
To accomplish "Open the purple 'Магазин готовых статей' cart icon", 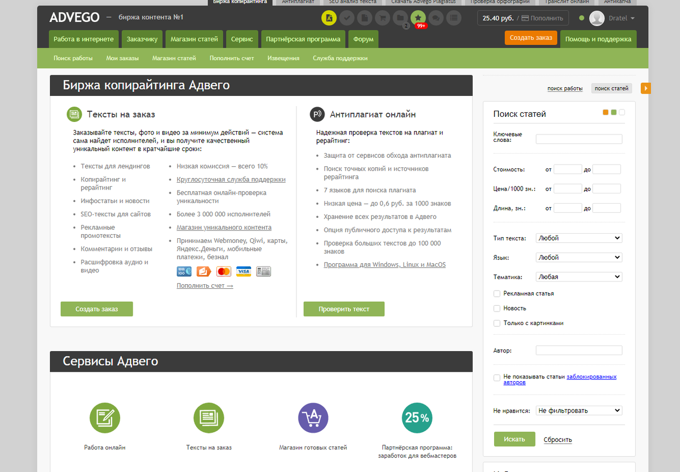I will click(313, 418).
